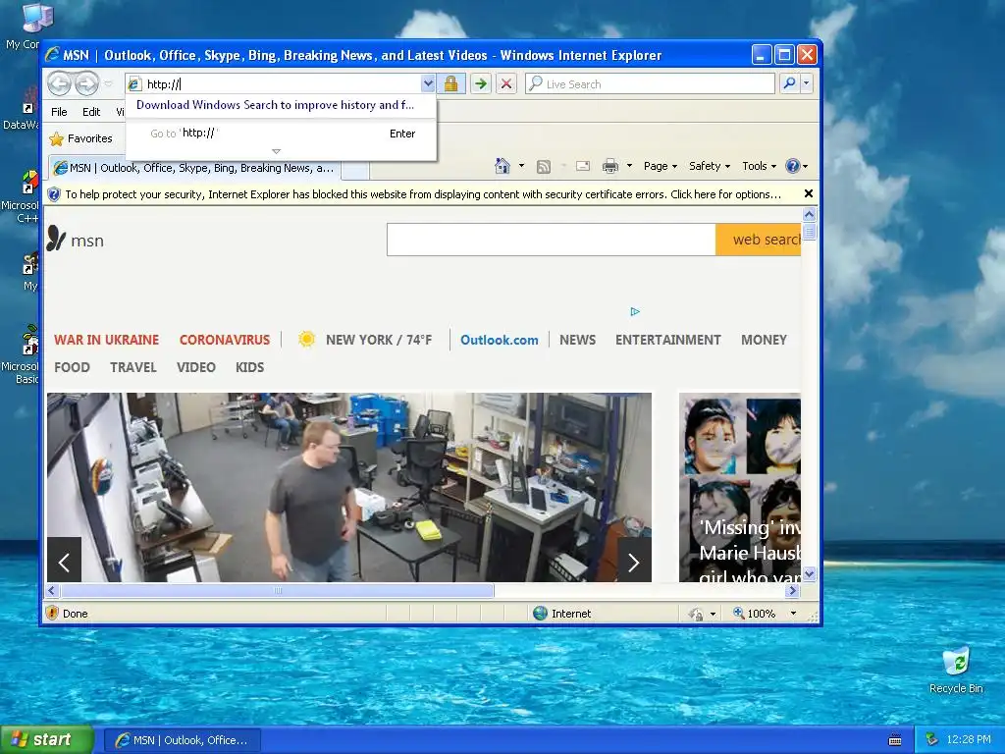Click the vertical scrollbar up arrow
Viewport: 1005px width, 754px height.
tap(809, 214)
